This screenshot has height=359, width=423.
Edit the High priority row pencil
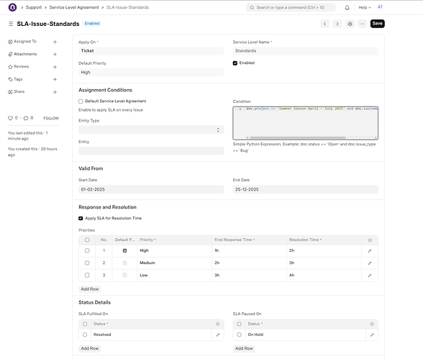coord(370,251)
